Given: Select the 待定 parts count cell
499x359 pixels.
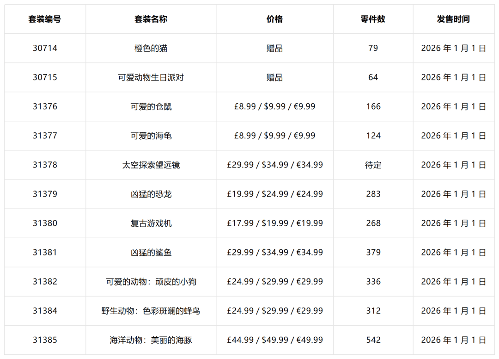Looking at the screenshot, I should click(373, 165).
